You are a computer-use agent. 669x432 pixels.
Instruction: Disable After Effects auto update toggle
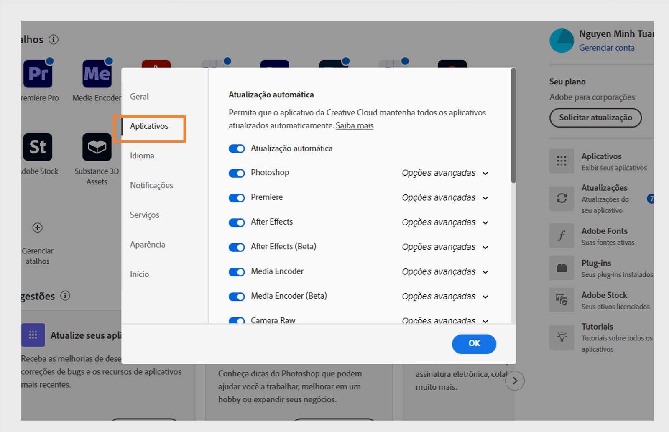pyautogui.click(x=237, y=222)
